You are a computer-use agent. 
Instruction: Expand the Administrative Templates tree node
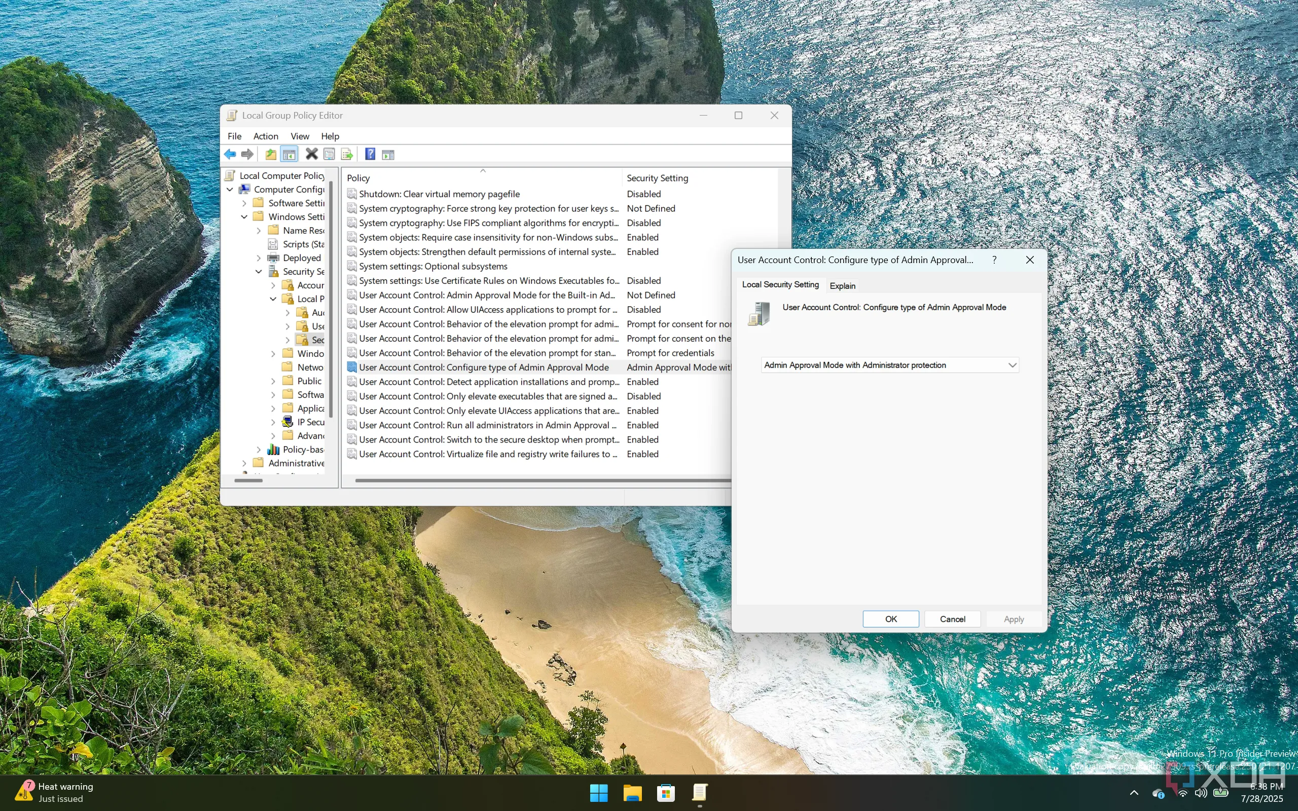click(x=244, y=463)
